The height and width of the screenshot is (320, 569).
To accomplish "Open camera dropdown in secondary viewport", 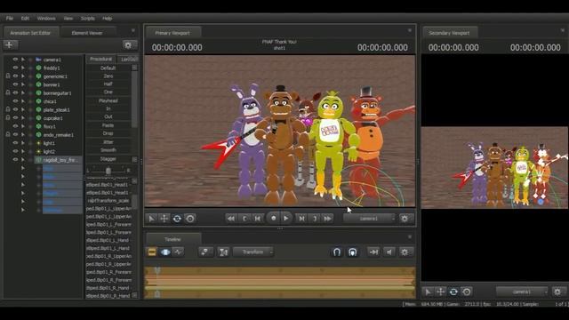I will (x=522, y=292).
